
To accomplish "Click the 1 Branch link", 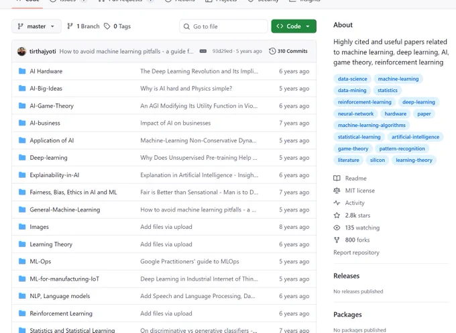I will [83, 26].
